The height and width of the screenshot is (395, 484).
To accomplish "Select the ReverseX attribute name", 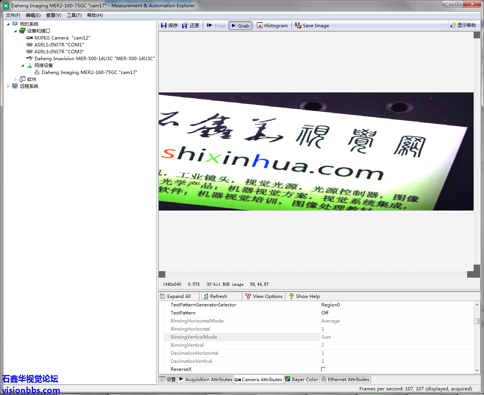I will 181,369.
